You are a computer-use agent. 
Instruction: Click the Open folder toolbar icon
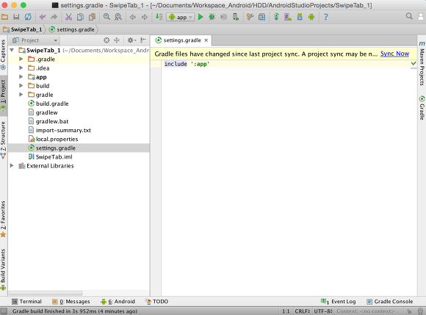tap(5, 17)
